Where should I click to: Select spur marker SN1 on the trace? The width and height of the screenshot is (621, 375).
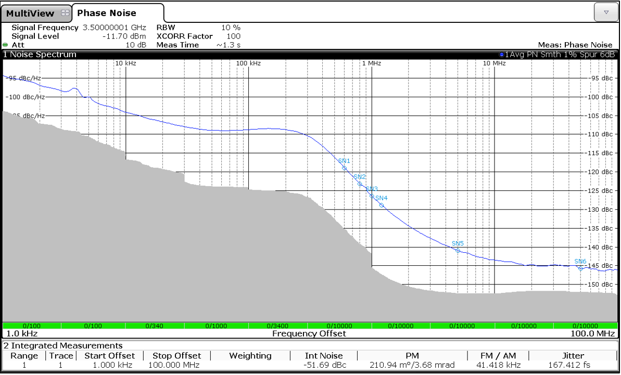tap(344, 167)
